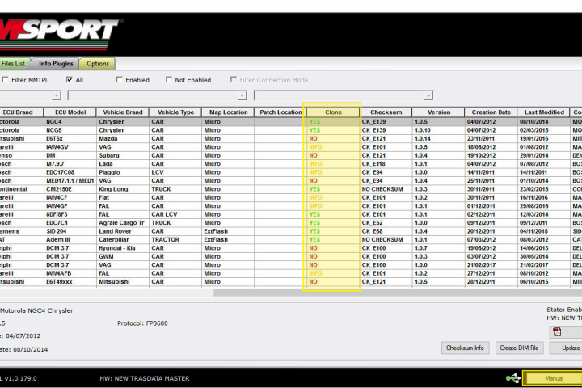Click the green USB connection icon
This screenshot has width=582, height=388.
[x=513, y=378]
